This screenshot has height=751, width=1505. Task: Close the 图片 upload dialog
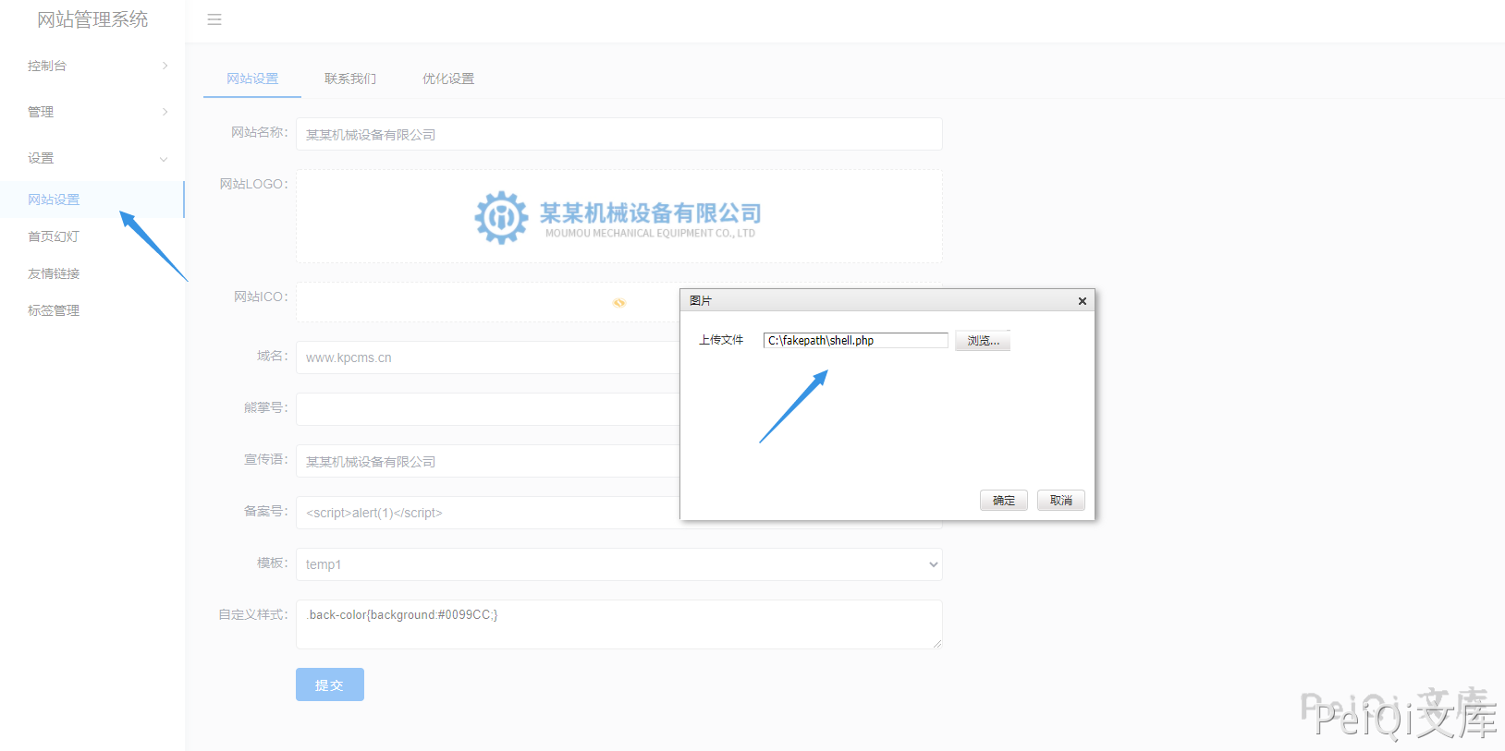1082,301
